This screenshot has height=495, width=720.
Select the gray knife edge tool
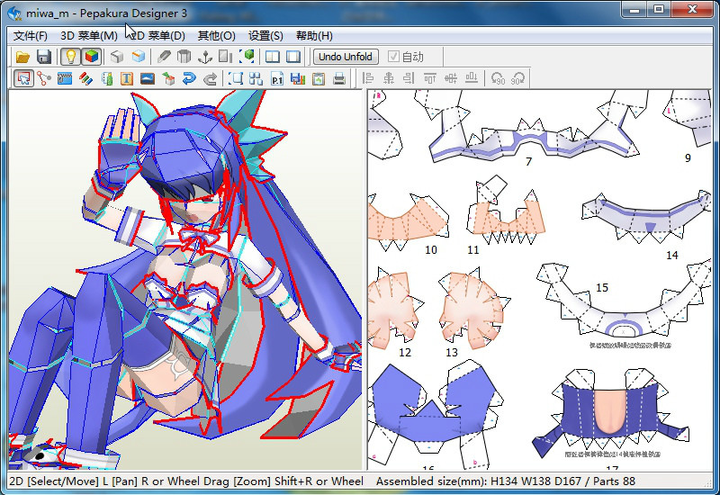click(x=164, y=57)
